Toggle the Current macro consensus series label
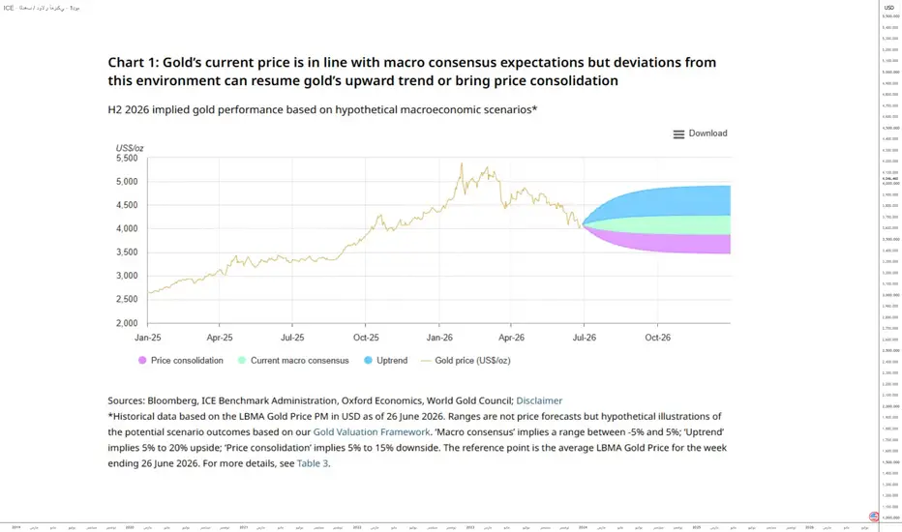This screenshot has height=532, width=902. (x=300, y=361)
